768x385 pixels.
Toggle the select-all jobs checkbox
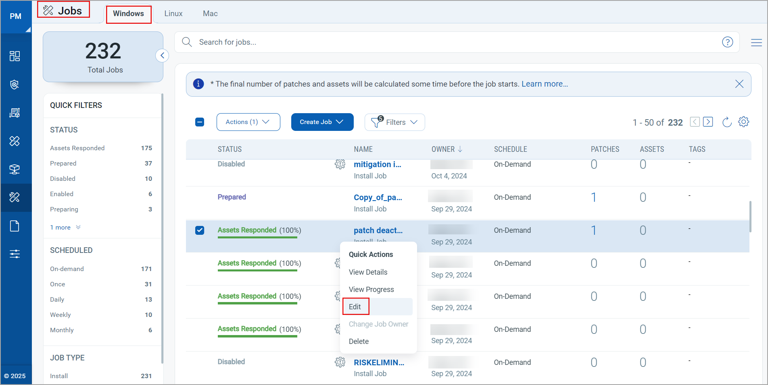200,122
